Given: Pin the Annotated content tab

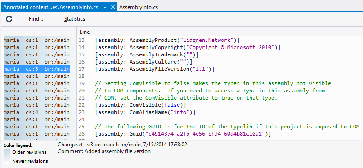Looking at the screenshot, I should point(104,7).
